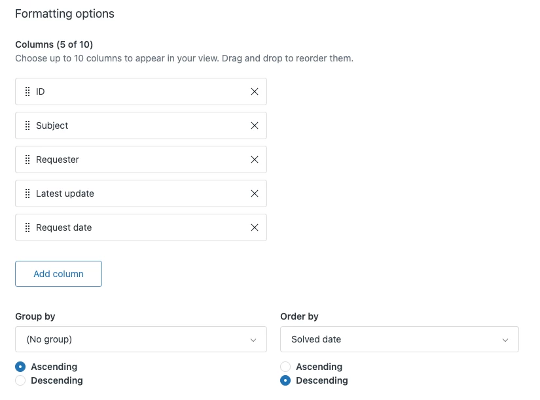Open the Order by dropdown

[399, 339]
